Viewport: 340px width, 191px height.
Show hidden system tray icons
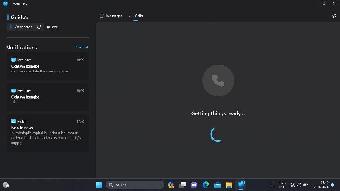(272, 185)
